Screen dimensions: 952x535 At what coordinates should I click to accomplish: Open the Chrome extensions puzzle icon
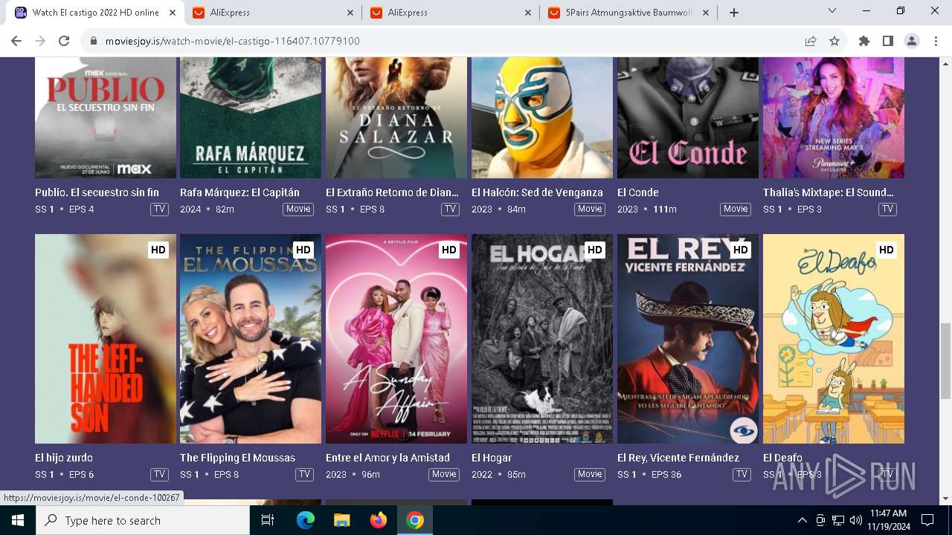864,41
